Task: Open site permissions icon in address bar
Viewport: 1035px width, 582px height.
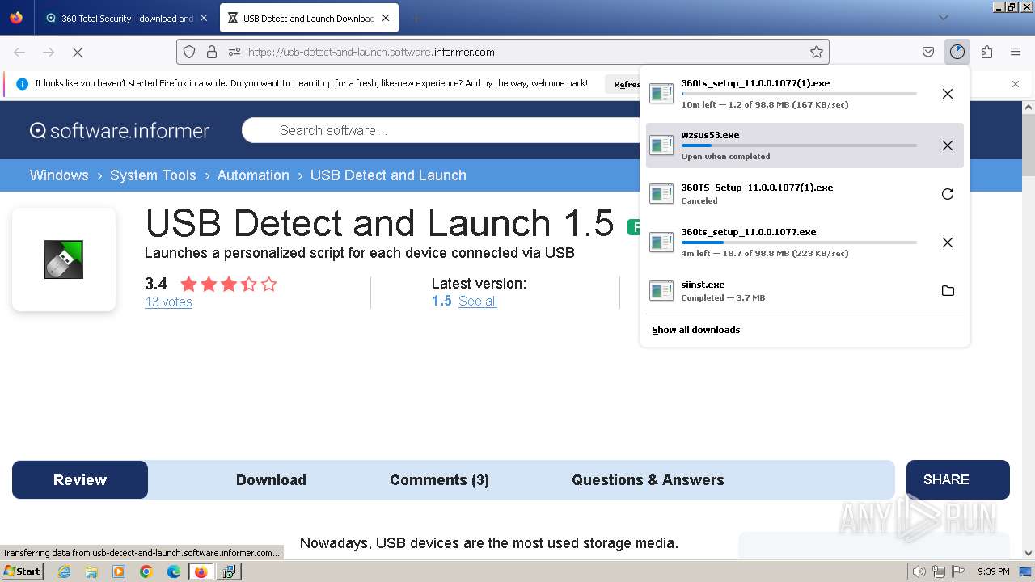Action: coord(234,52)
